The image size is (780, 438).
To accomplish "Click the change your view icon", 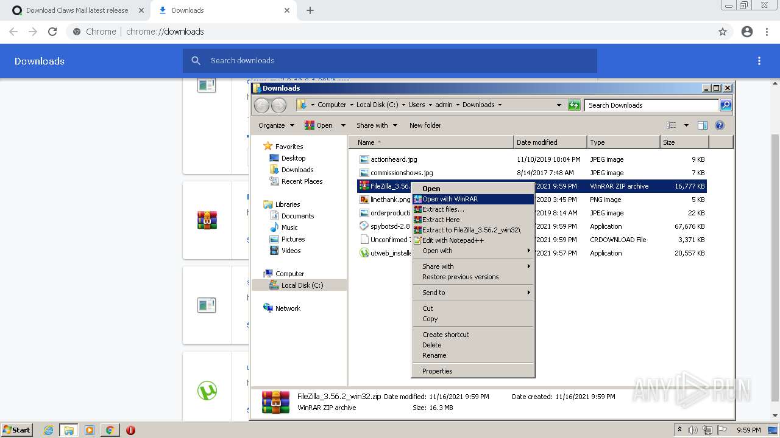I will tap(672, 125).
